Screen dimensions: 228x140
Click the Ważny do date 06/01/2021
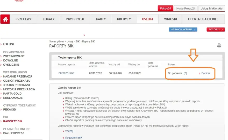click(x=135, y=73)
